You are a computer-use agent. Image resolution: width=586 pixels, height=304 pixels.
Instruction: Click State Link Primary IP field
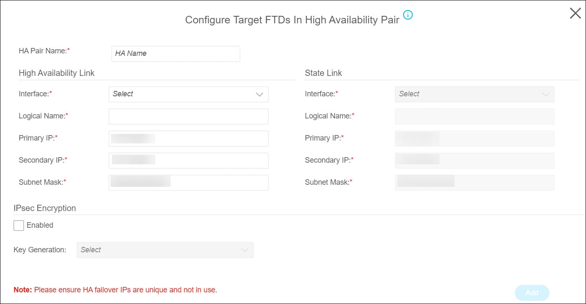click(475, 138)
